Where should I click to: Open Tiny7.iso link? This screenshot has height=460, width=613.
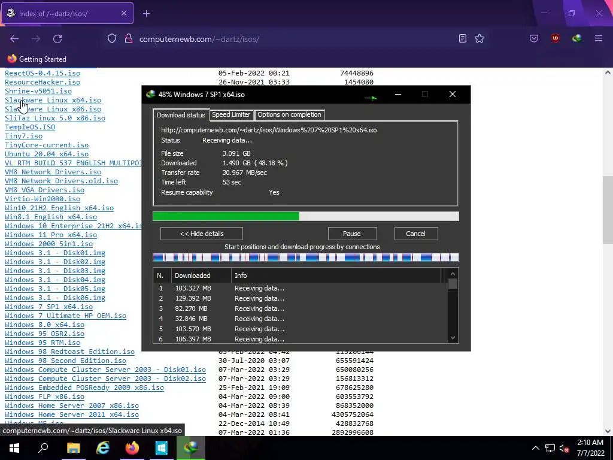pyautogui.click(x=23, y=136)
